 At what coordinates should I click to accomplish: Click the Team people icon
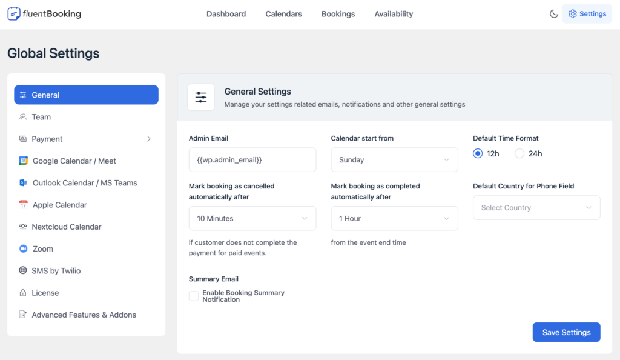click(23, 117)
